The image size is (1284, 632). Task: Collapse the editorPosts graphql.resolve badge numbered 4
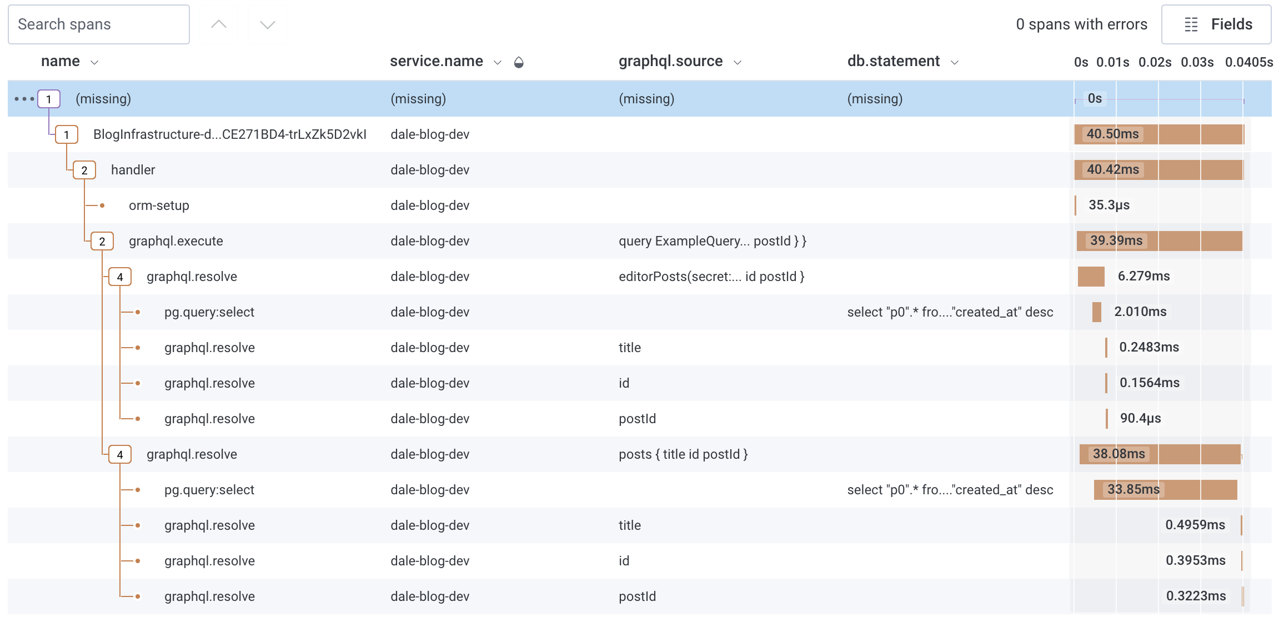click(x=120, y=276)
